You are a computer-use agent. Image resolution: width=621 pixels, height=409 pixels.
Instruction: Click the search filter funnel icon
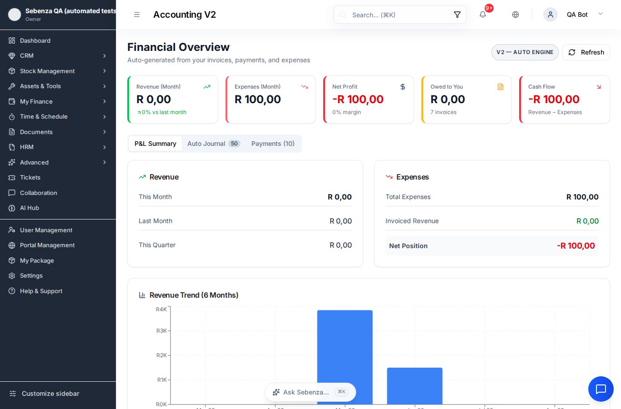pos(457,15)
